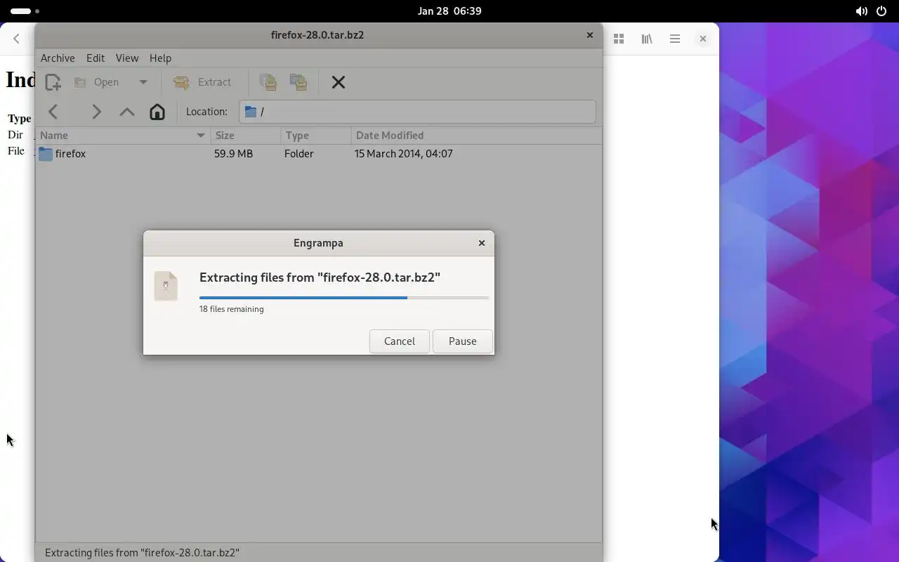Click the File entry in background page

pos(16,151)
